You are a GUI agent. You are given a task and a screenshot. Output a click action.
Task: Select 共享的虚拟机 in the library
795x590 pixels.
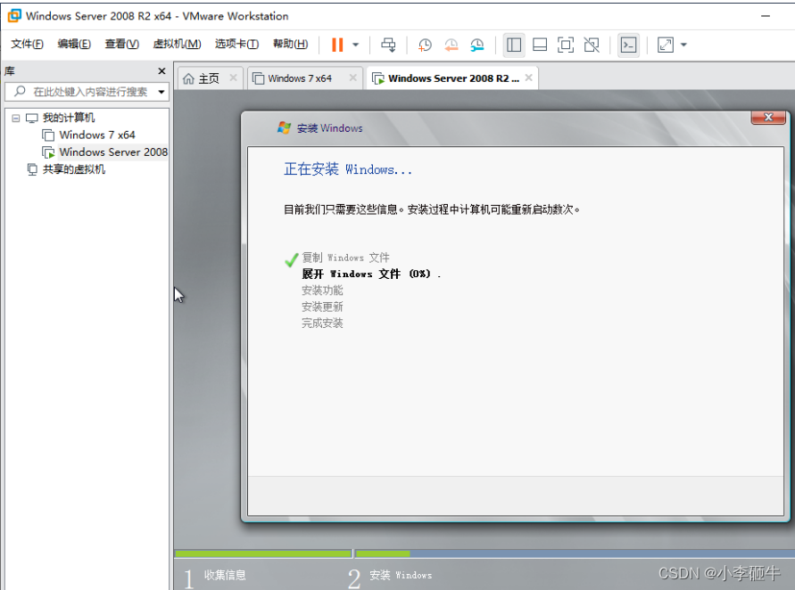pyautogui.click(x=73, y=169)
